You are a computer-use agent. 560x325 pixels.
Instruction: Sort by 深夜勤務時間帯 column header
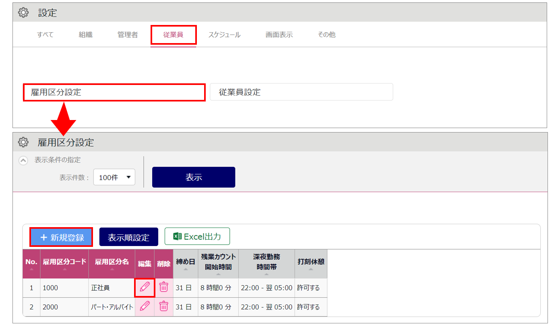[x=267, y=264]
